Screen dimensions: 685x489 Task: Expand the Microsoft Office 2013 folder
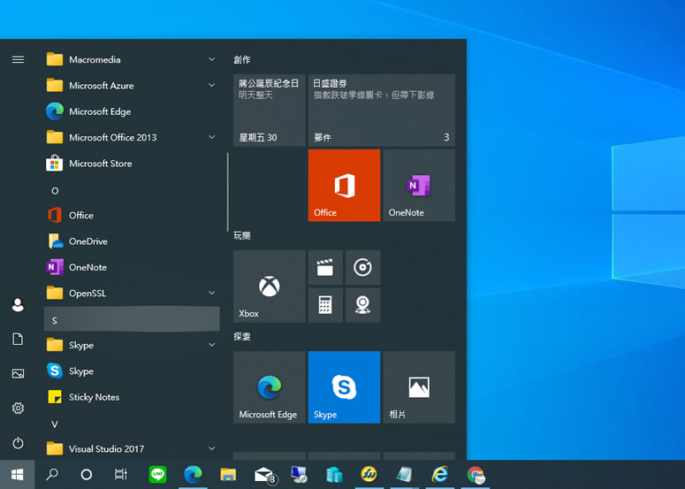coord(211,137)
